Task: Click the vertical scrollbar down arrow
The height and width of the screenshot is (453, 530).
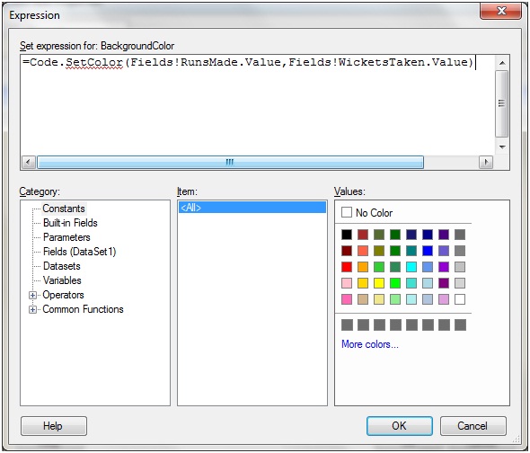Action: (502, 147)
